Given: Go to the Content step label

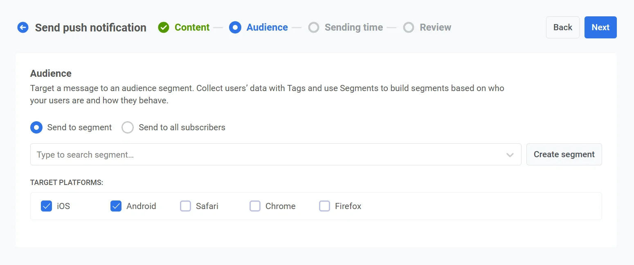Looking at the screenshot, I should click(x=192, y=27).
